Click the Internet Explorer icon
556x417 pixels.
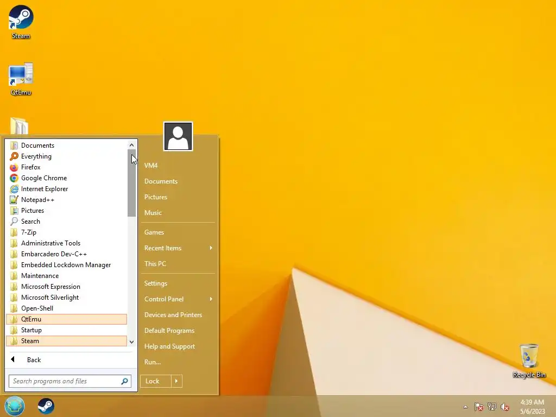coord(14,189)
